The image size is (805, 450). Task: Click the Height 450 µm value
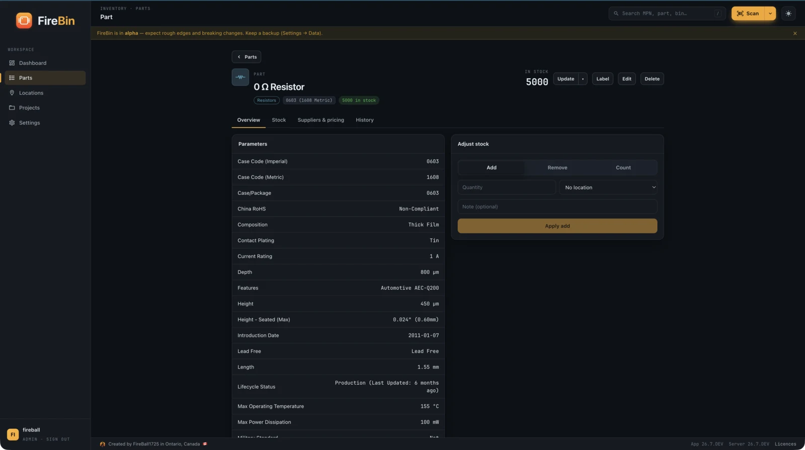click(430, 304)
